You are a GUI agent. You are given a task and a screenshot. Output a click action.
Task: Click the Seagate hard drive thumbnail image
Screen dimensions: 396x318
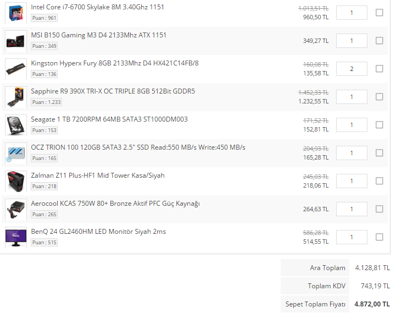(15, 125)
